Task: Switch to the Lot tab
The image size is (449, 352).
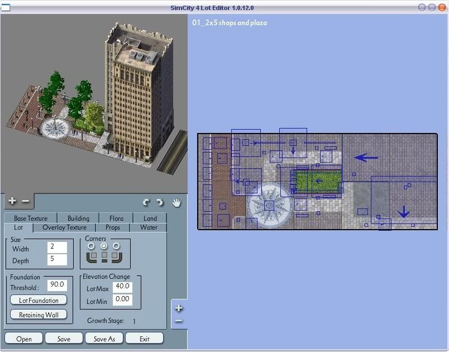Action: [x=18, y=228]
